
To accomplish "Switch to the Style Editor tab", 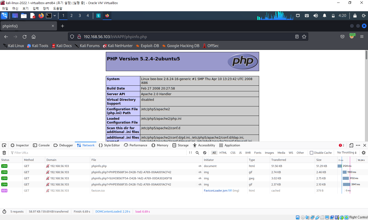I will [109, 145].
